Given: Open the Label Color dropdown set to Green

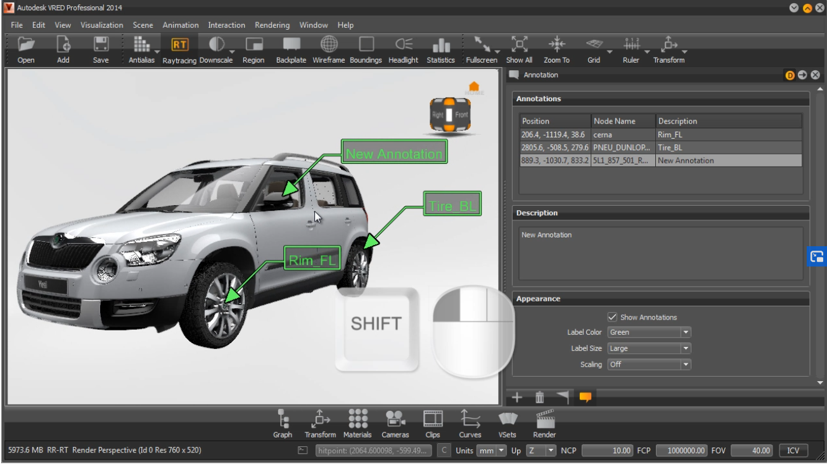Looking at the screenshot, I should pyautogui.click(x=649, y=332).
